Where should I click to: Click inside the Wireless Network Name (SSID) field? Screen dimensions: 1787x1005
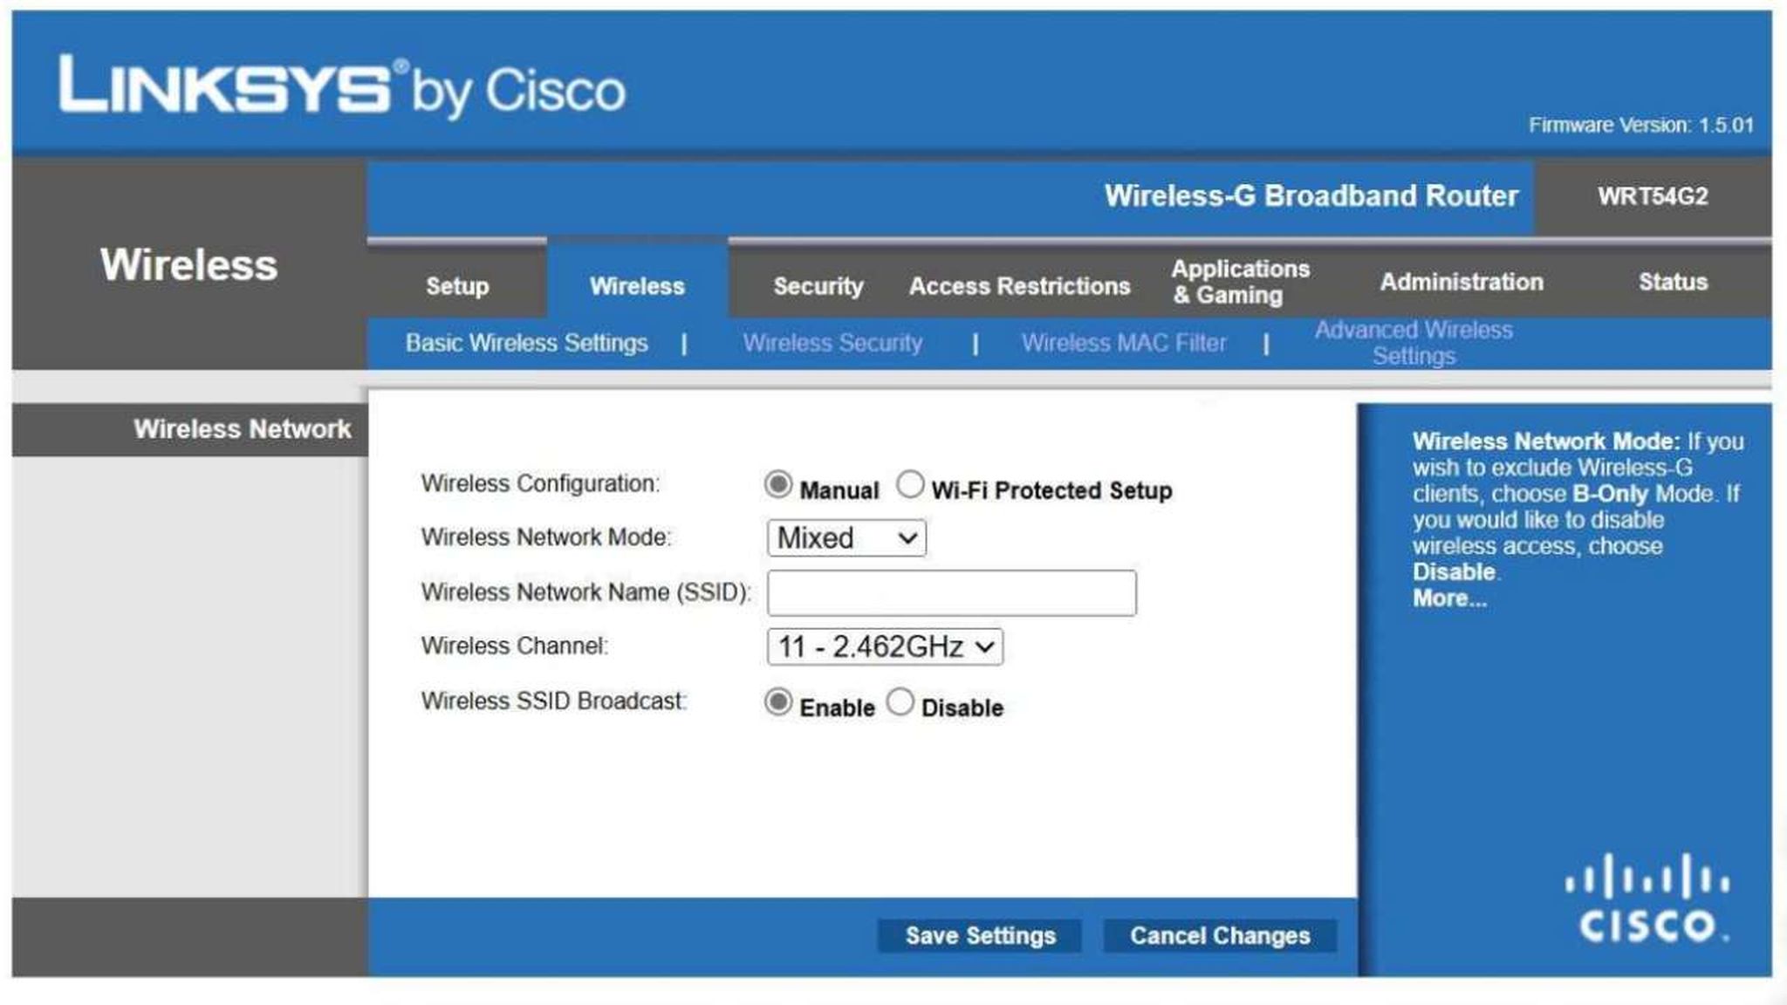click(x=951, y=592)
